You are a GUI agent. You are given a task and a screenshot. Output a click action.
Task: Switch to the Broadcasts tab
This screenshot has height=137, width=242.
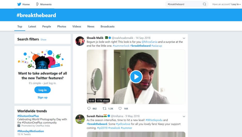[x=108, y=26]
